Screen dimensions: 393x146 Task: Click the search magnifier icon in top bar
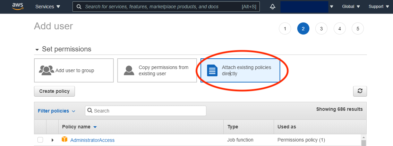pyautogui.click(x=79, y=7)
